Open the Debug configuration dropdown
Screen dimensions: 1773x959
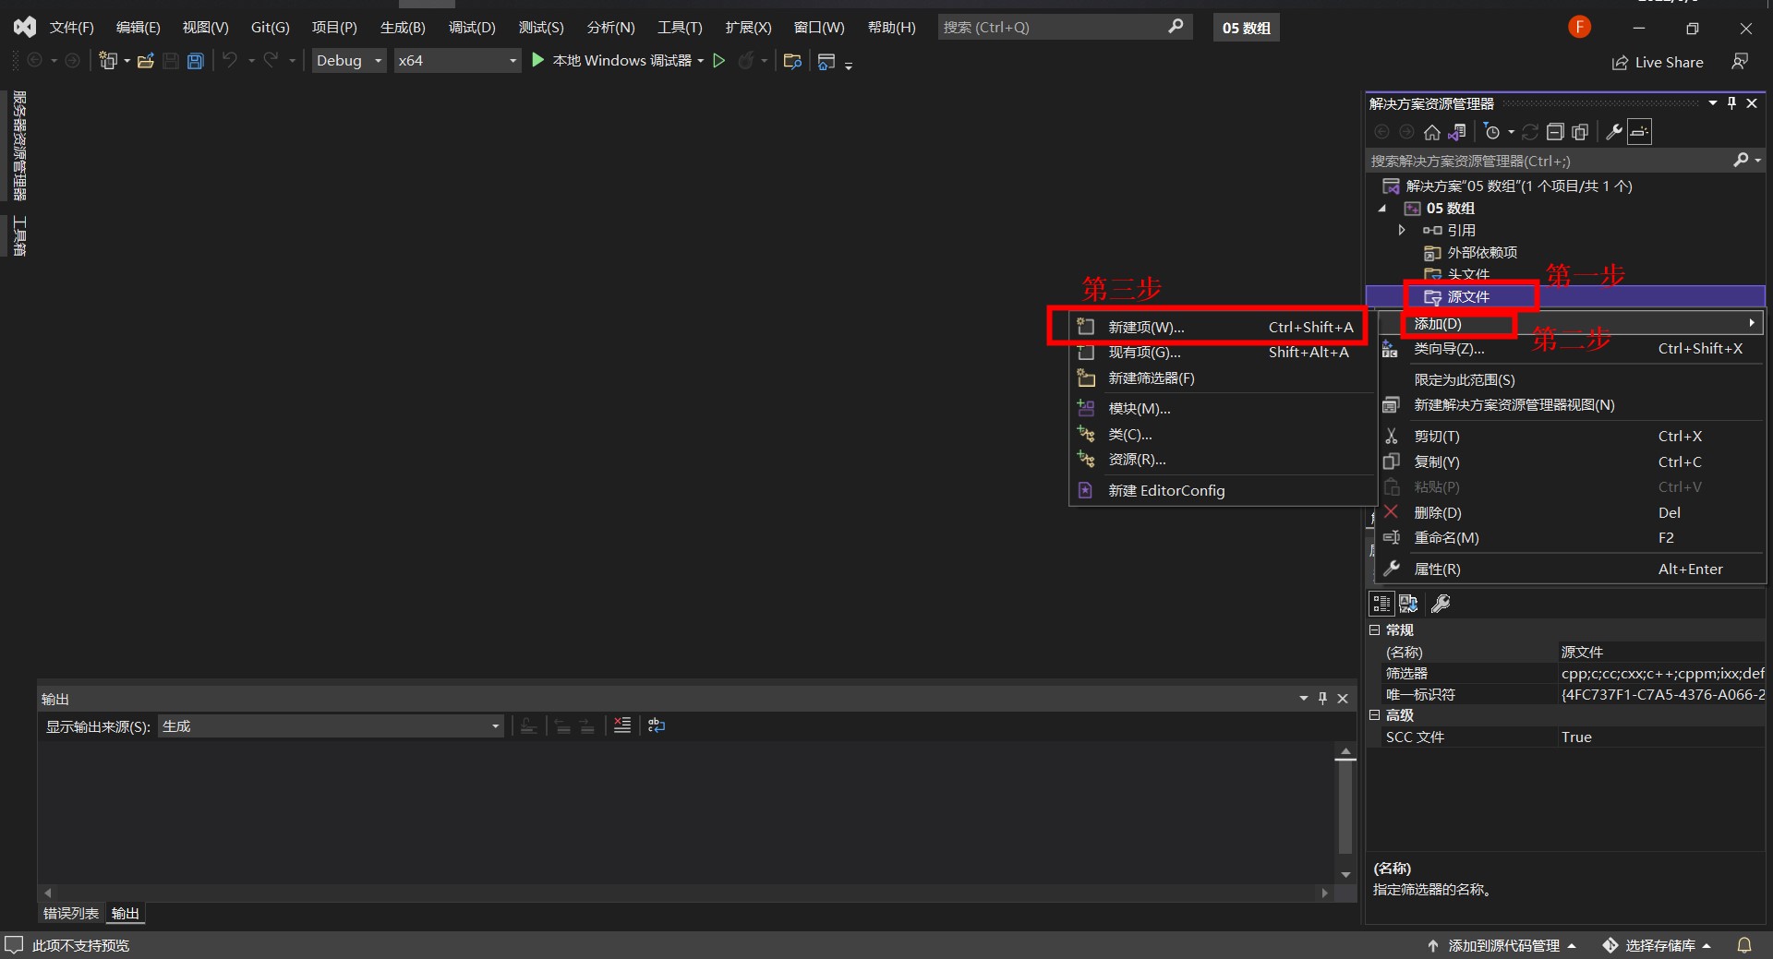[x=349, y=61]
